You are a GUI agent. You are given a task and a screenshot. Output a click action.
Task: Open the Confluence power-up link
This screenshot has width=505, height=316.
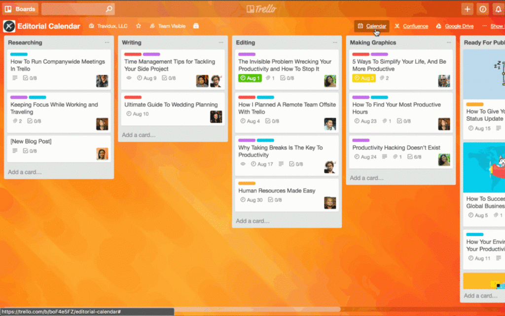[412, 26]
